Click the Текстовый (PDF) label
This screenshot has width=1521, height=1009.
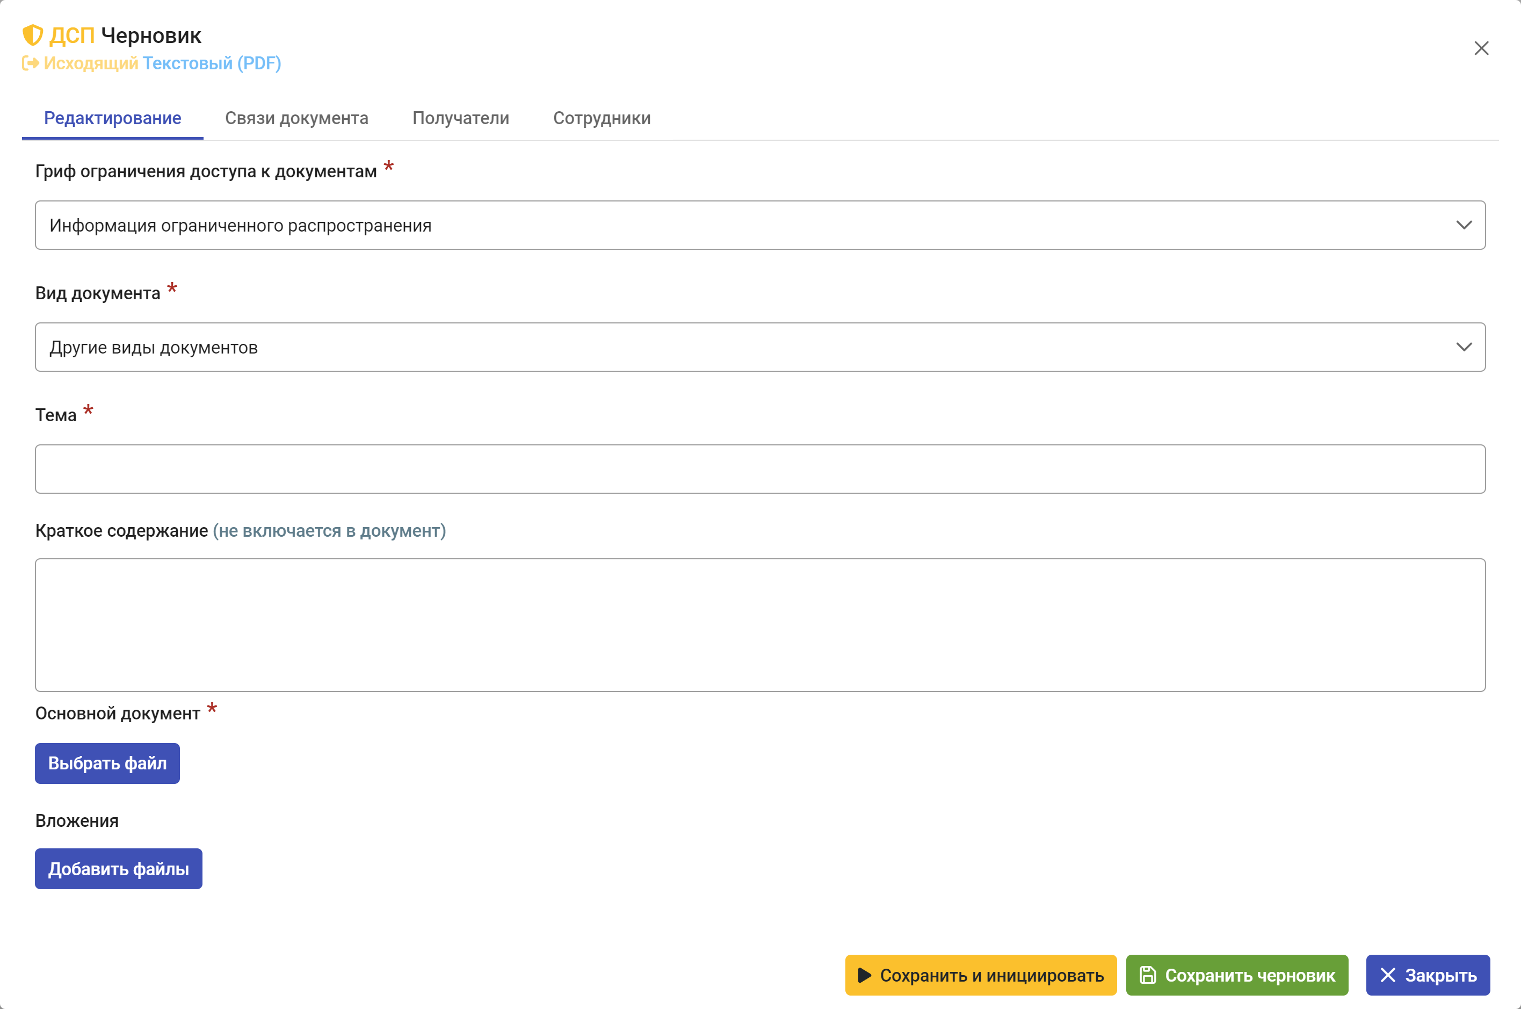pyautogui.click(x=212, y=63)
